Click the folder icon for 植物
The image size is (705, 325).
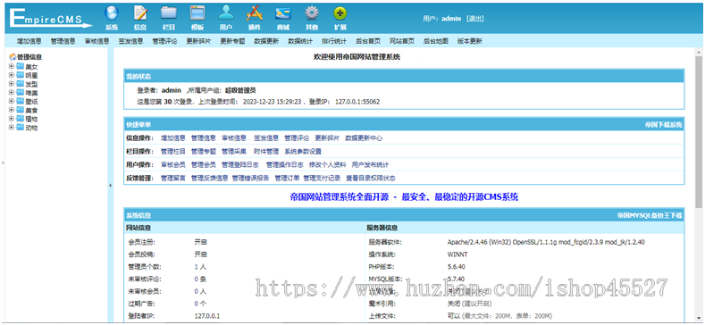(21, 118)
